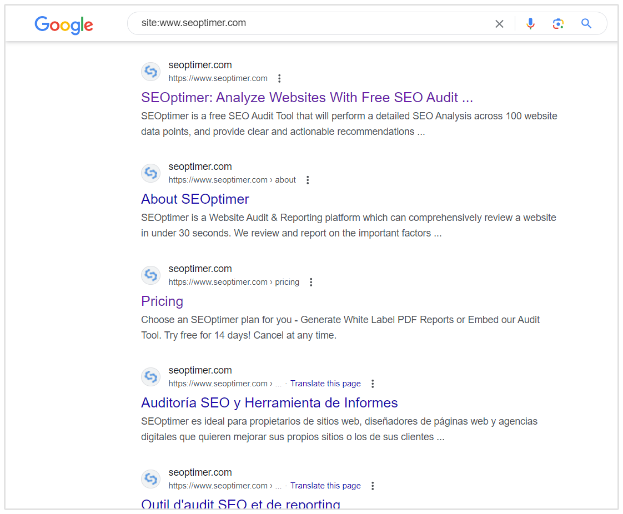This screenshot has height=514, width=623.
Task: Open the 'About SEOptimer' result
Action: [x=195, y=199]
